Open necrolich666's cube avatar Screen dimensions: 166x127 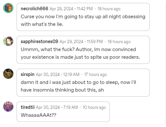tap(8, 8)
